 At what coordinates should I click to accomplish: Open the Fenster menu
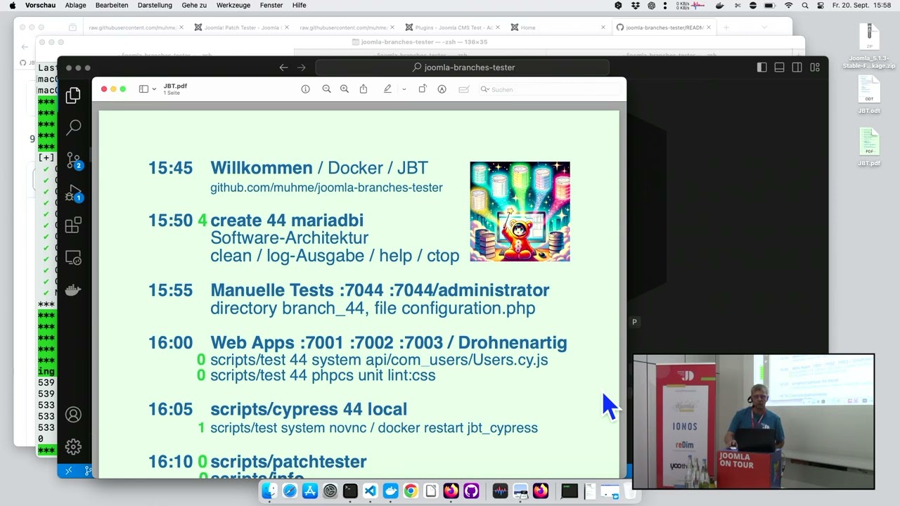pyautogui.click(x=271, y=5)
